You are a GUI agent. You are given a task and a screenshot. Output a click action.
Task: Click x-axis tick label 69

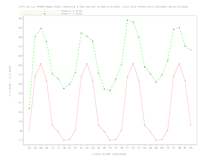(162, 148)
